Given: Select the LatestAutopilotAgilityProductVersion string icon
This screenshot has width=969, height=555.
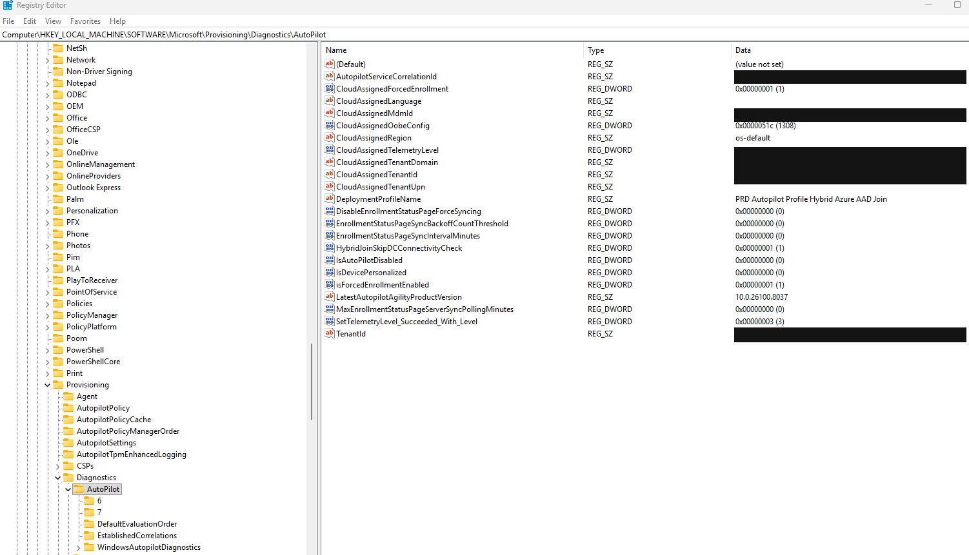Looking at the screenshot, I should click(330, 297).
